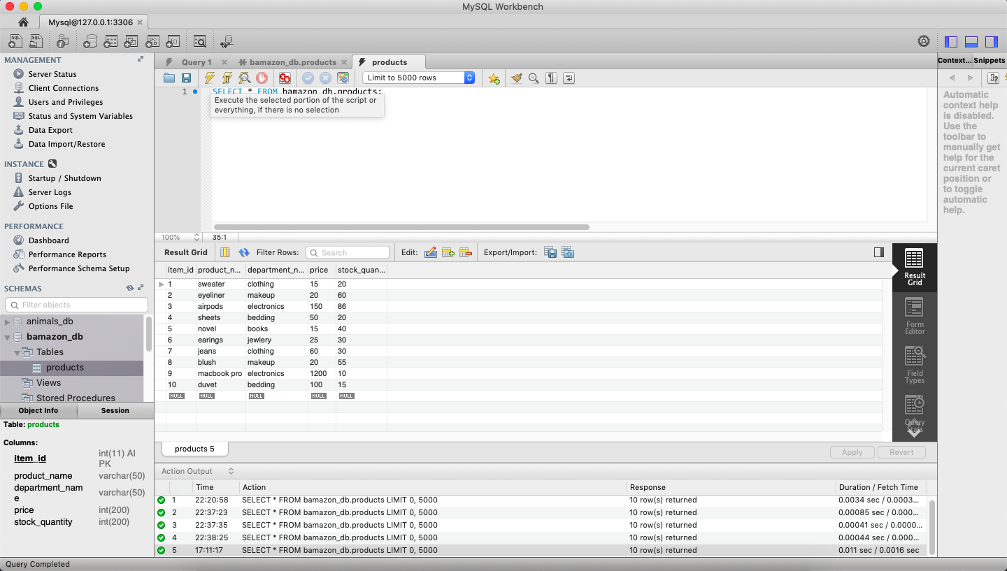Viewport: 1007px width, 571px height.
Task: Toggle auto-commit mode icon
Action: 343,78
